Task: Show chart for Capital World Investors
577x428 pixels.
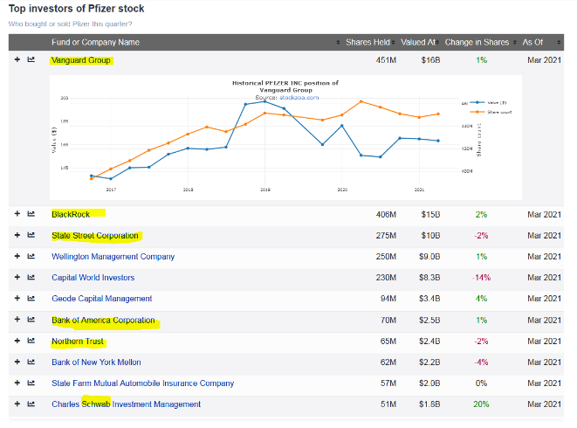Action: click(x=31, y=277)
